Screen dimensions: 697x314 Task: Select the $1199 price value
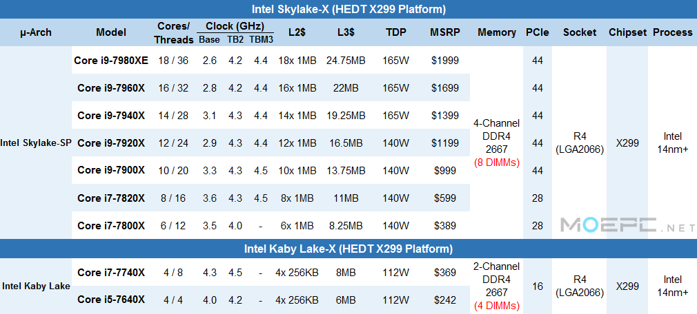444,143
